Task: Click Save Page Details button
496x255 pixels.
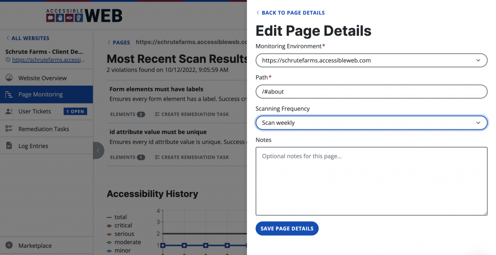Action: (x=287, y=228)
